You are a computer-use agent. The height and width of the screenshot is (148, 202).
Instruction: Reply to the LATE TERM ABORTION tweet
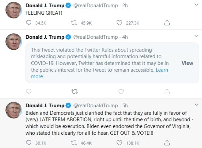29,143
